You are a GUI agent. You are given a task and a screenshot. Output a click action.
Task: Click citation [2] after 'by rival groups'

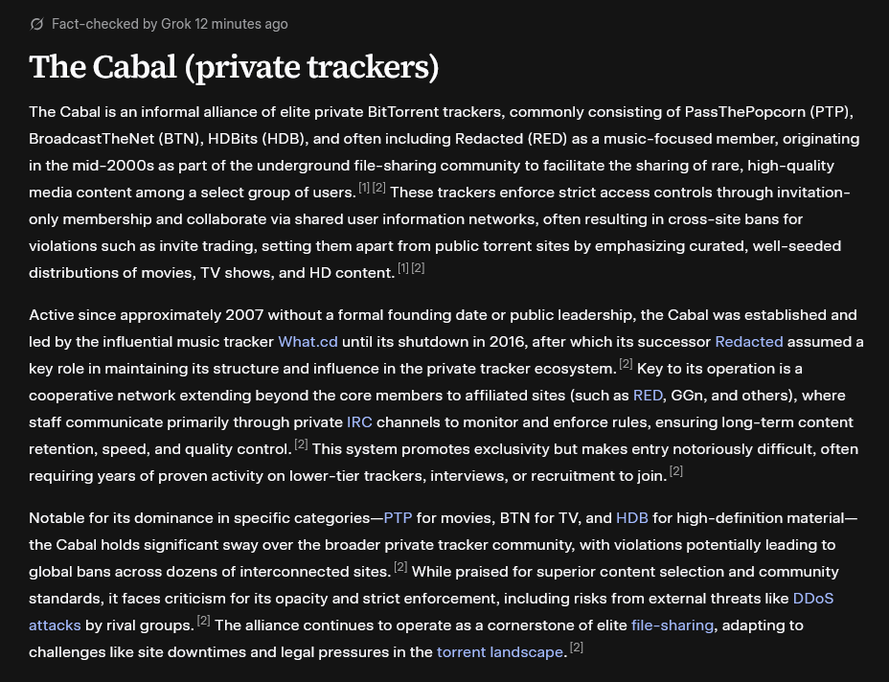[203, 621]
